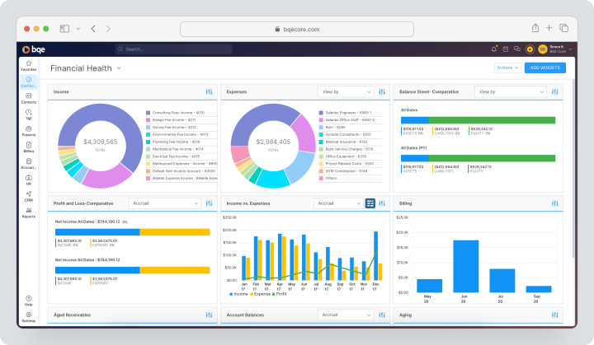Open Accrual dropdown in Profit and Loss-Comparative
The image size is (594, 345).
click(165, 203)
